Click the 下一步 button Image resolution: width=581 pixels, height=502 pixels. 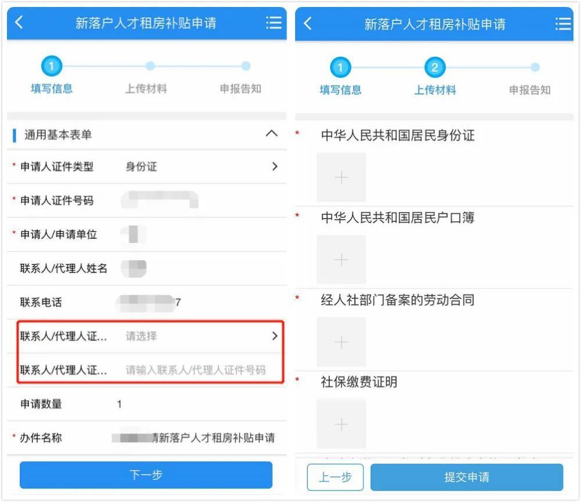click(146, 475)
